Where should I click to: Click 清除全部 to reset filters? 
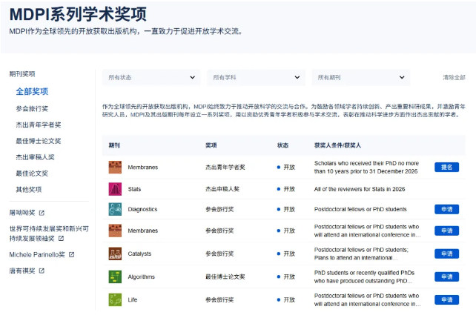click(454, 77)
